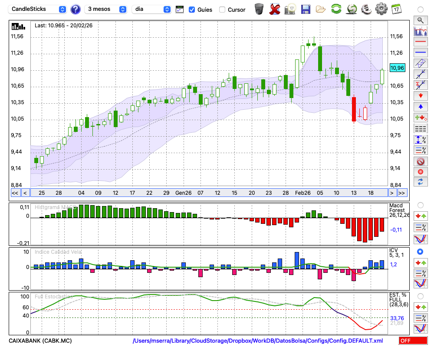Click the vertical measure percent tool

point(421,139)
